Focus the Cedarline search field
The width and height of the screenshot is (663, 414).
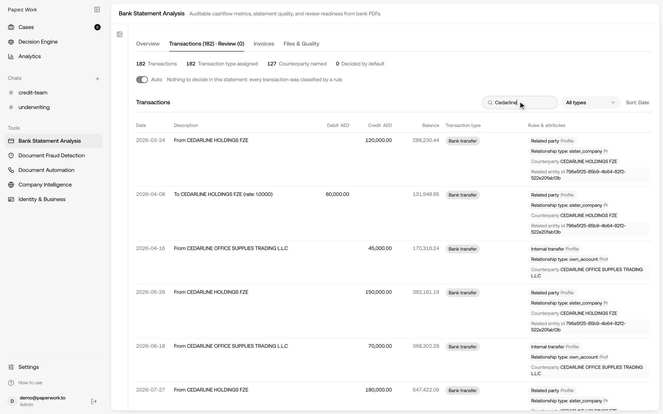click(x=520, y=103)
